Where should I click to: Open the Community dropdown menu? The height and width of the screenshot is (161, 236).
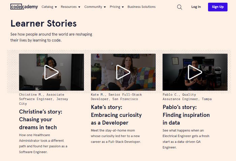(95, 7)
